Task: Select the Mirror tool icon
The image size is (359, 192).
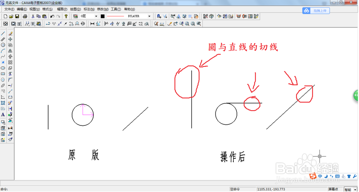Action: 10,51
